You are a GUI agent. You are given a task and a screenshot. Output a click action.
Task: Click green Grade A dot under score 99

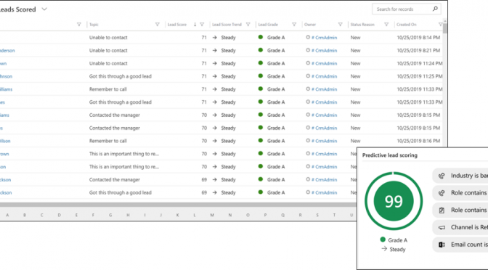tap(383, 240)
